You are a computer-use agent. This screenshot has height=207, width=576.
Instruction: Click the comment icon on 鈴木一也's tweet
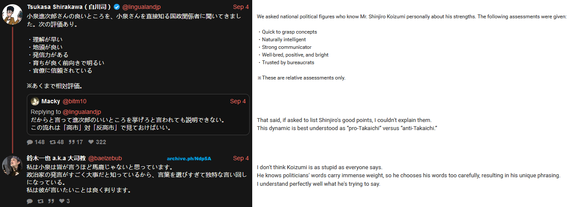pos(30,201)
